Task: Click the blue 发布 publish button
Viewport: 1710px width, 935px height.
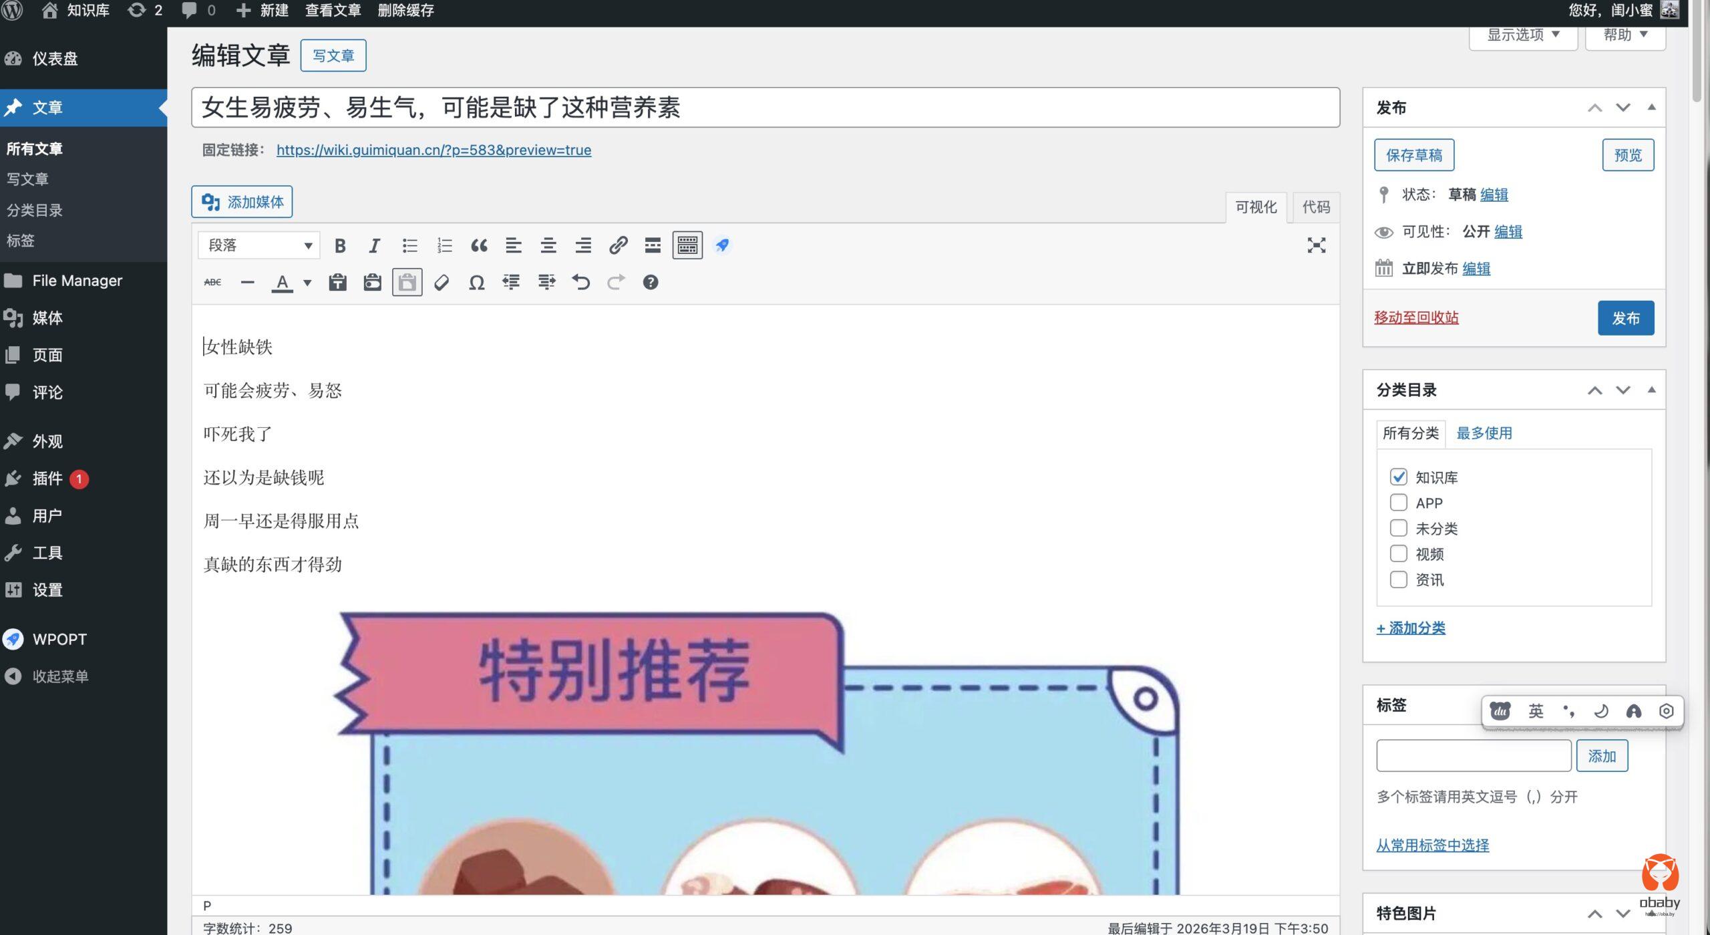Action: [1625, 317]
